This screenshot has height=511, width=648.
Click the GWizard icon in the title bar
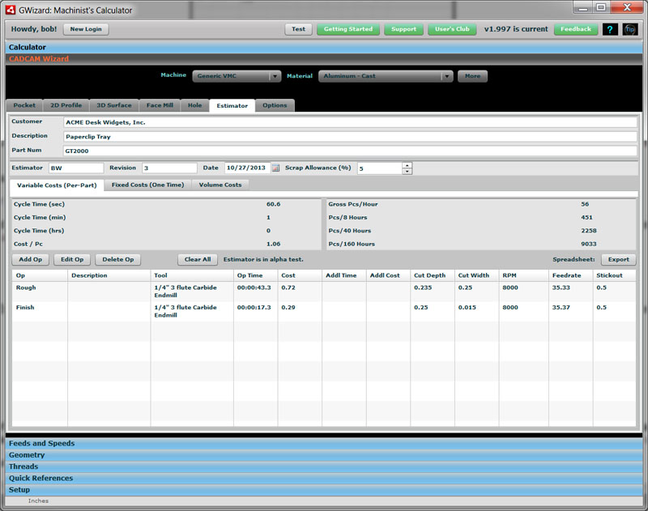point(10,9)
